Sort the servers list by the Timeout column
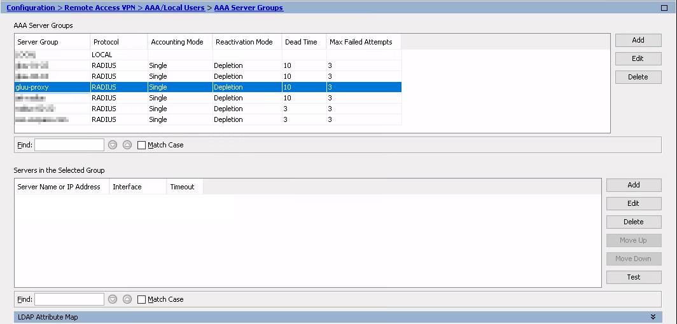 (182, 187)
